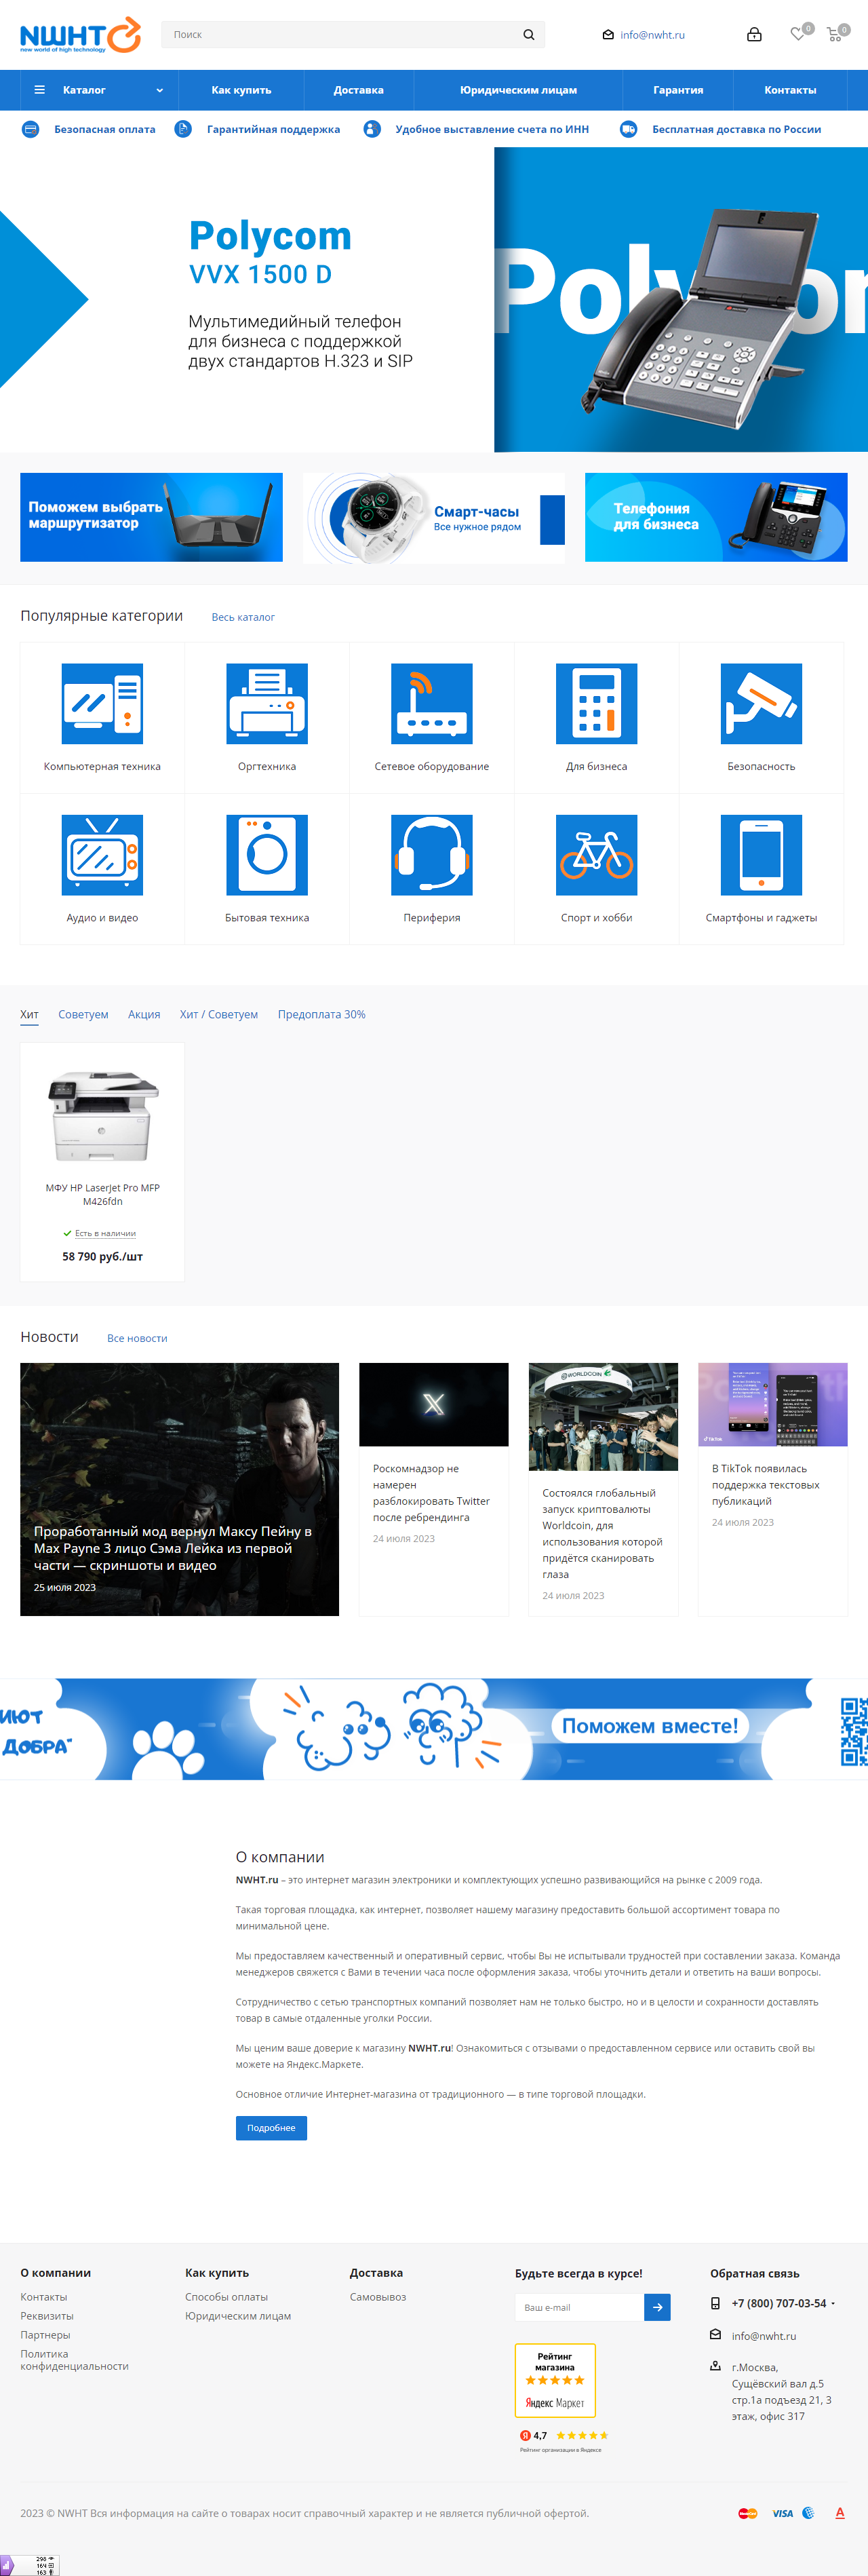Image resolution: width=868 pixels, height=2576 pixels.
Task: Open the Смартфоны и гаджеты phone icon
Action: (761, 855)
